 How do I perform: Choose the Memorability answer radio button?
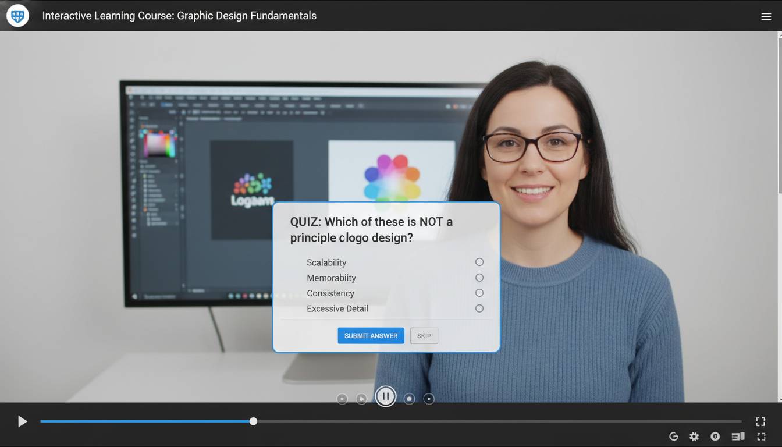coord(479,278)
